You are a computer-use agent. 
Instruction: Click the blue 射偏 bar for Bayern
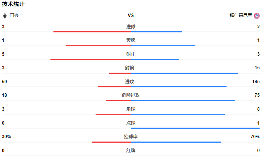pos(184,73)
